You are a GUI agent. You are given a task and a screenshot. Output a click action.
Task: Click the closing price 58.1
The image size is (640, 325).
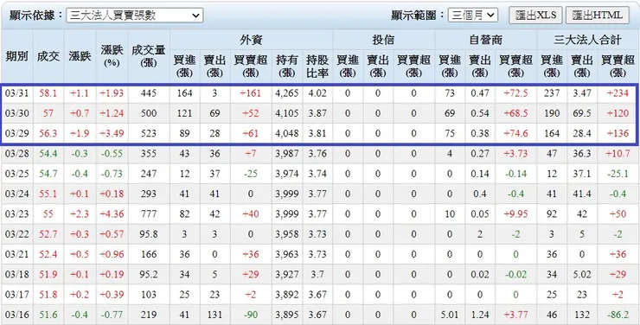[48, 93]
